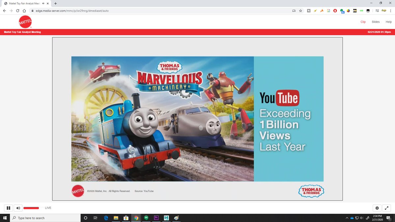
Task: Mute the webcast audio speaker icon
Action: click(x=18, y=208)
